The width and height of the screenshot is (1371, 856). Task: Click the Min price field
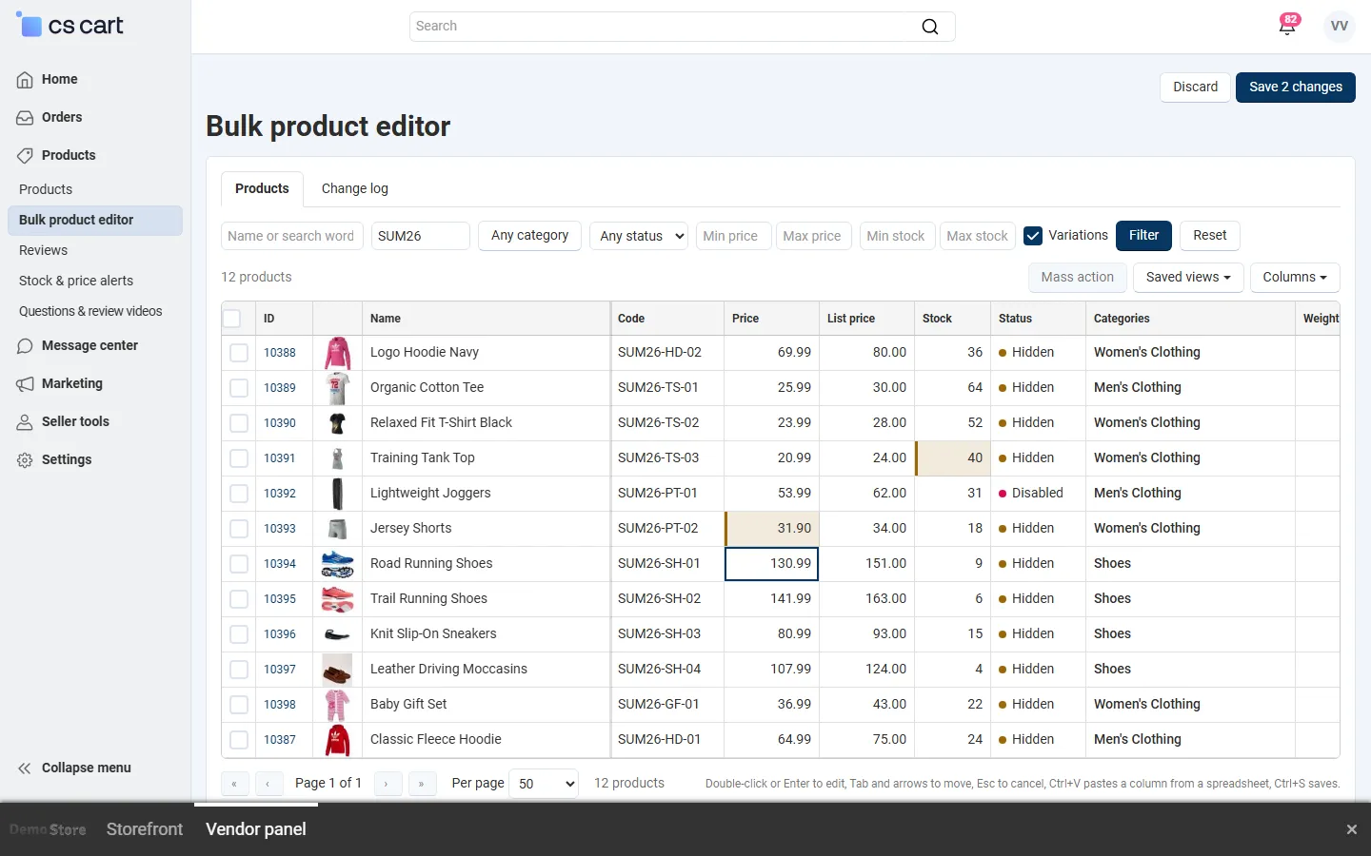(733, 236)
